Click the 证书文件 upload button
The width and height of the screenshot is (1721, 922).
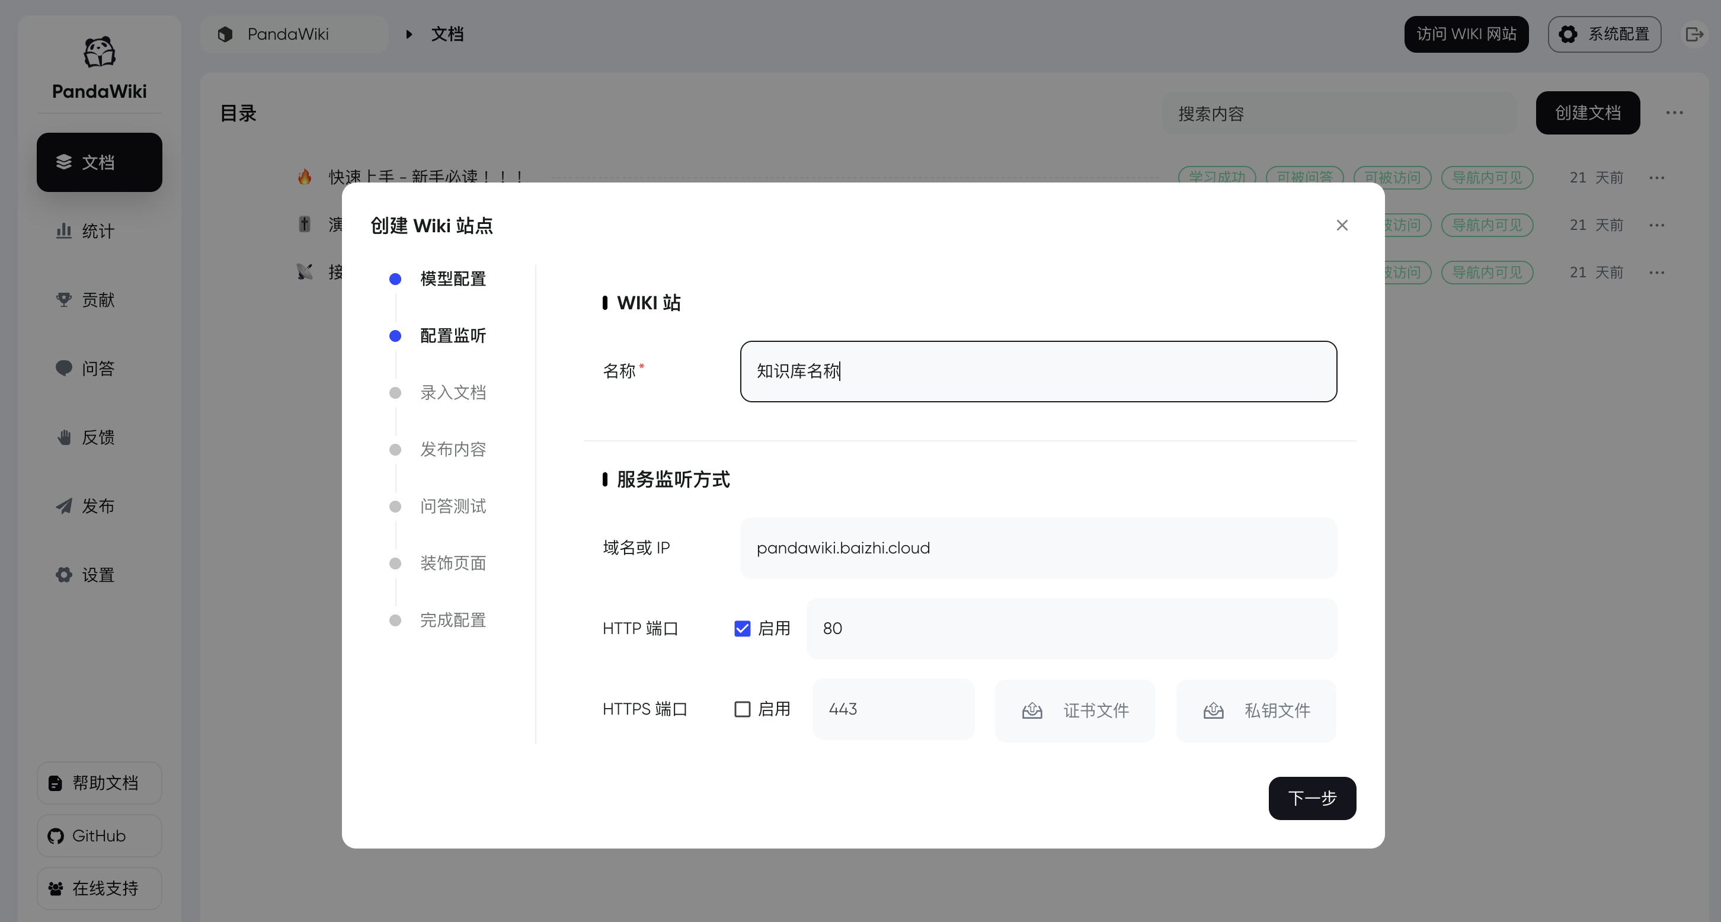(1074, 711)
